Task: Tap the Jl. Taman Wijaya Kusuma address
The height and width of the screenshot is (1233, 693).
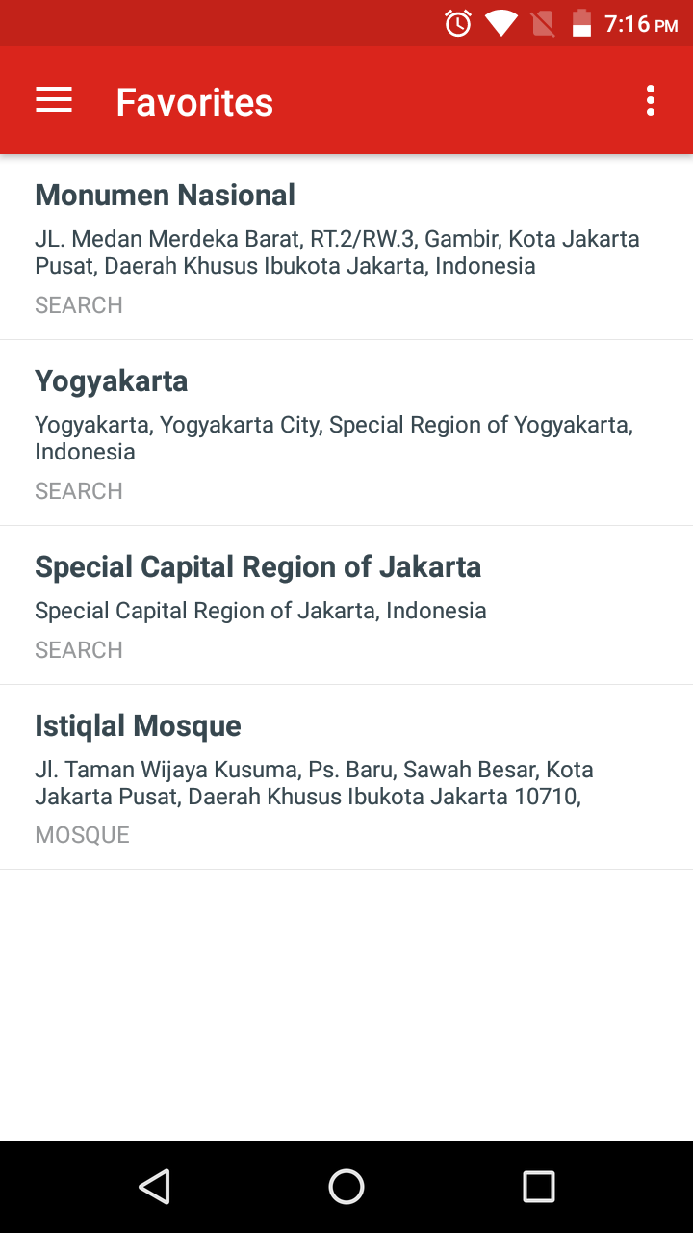Action: 314,783
